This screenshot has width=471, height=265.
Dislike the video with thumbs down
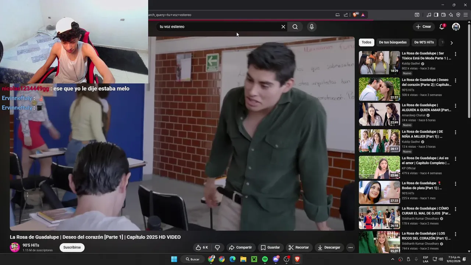tap(217, 248)
